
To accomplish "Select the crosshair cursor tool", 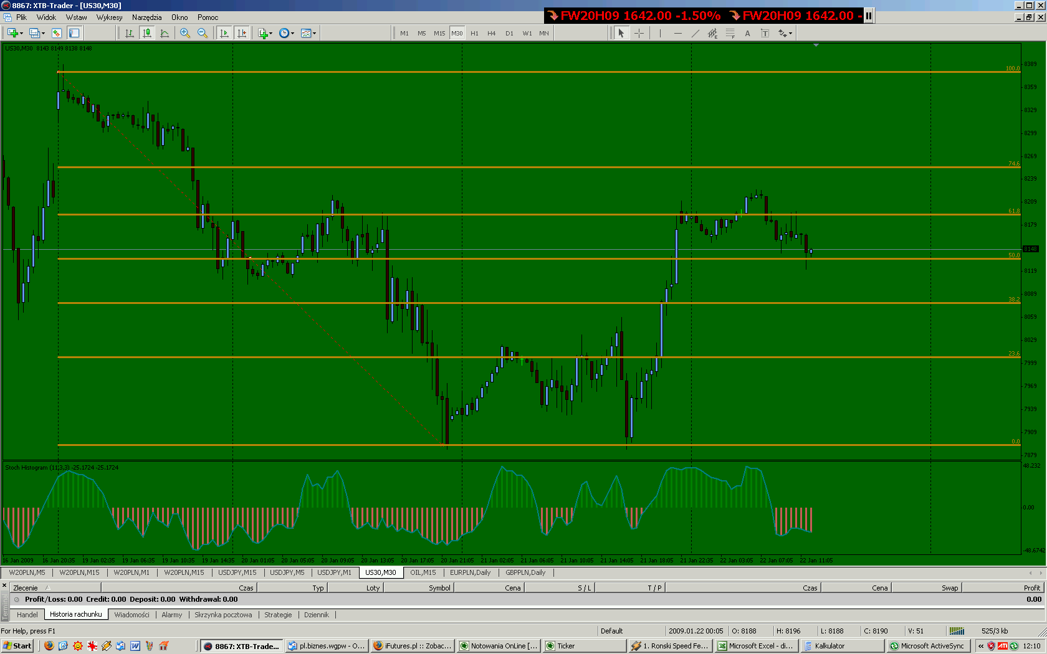I will 639,33.
